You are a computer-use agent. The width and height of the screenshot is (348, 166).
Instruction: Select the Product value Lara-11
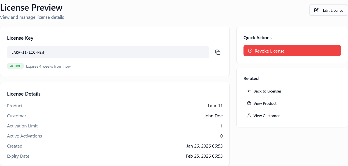point(215,106)
